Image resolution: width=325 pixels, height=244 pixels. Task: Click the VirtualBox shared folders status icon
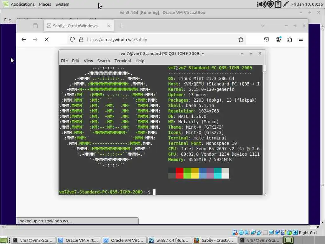(x=265, y=233)
